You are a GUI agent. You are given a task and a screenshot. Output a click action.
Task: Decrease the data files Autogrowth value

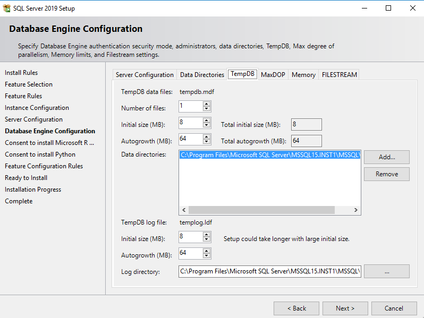click(207, 142)
